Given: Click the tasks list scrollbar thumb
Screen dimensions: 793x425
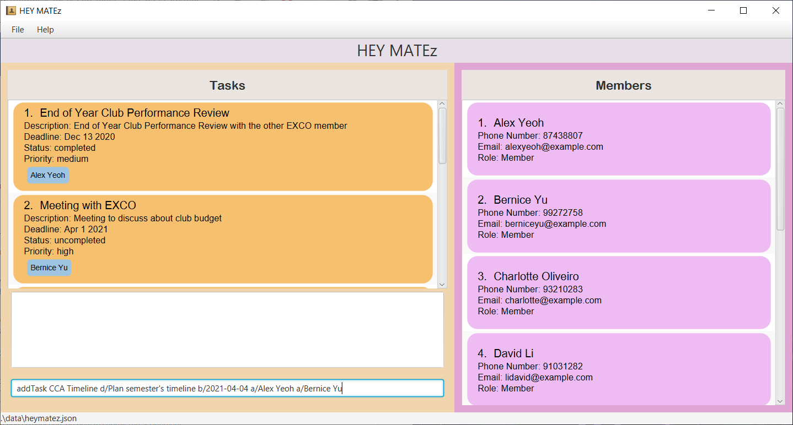Looking at the screenshot, I should point(442,136).
